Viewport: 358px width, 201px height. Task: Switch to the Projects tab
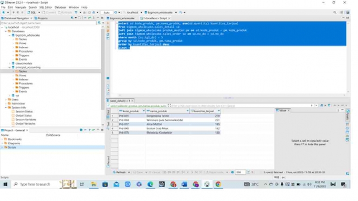pos(41,18)
